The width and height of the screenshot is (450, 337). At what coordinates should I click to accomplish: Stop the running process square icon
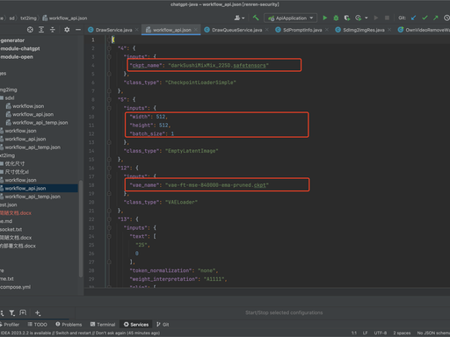coord(387,18)
